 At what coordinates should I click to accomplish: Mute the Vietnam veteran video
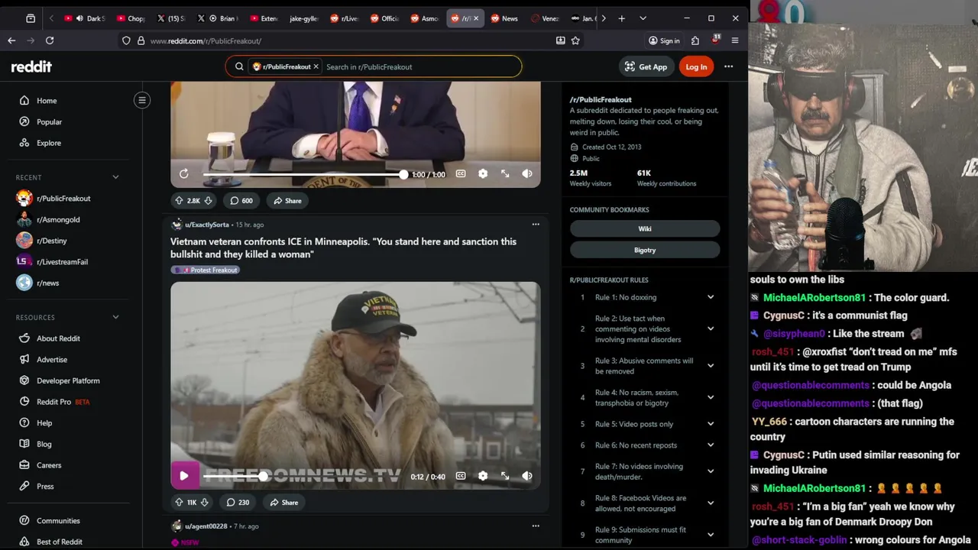click(x=527, y=476)
